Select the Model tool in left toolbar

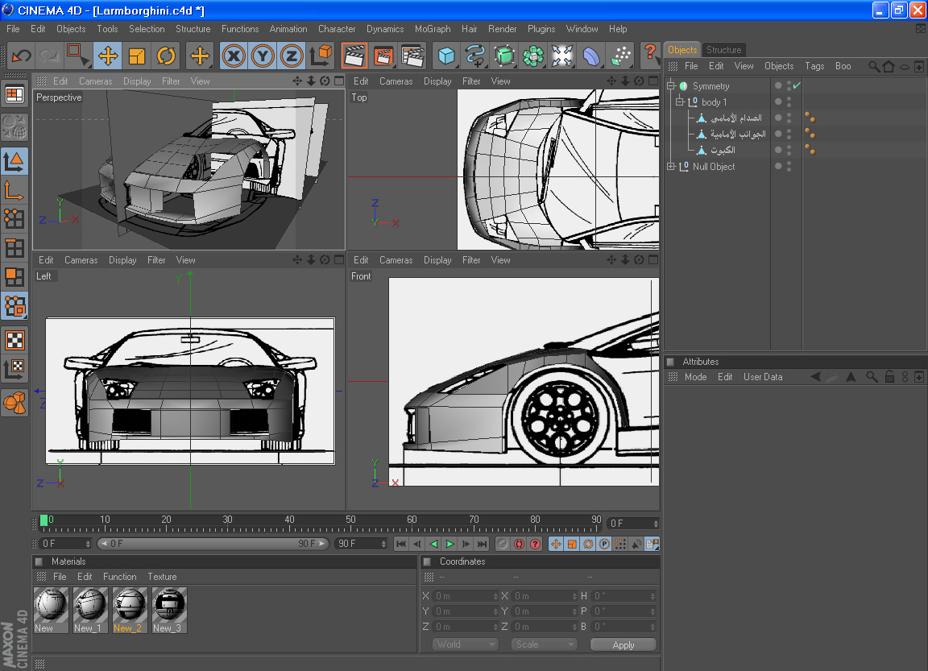[14, 162]
